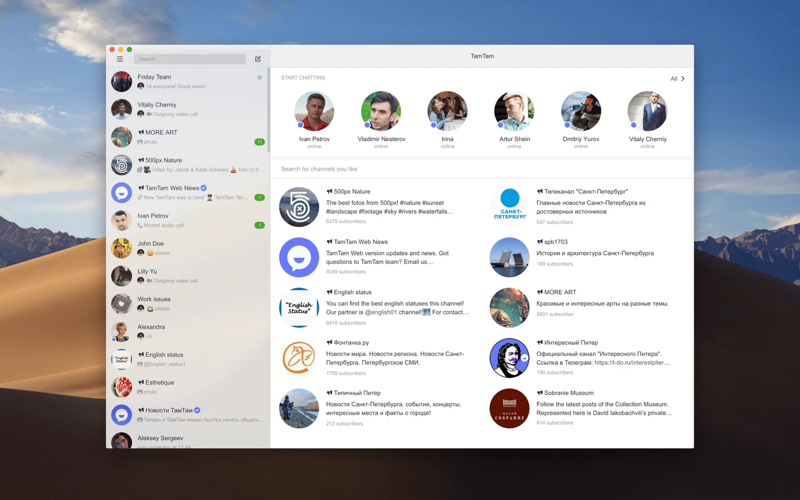Open the Sobranie Museum channel logo
Screen dimensions: 800x500
509,408
